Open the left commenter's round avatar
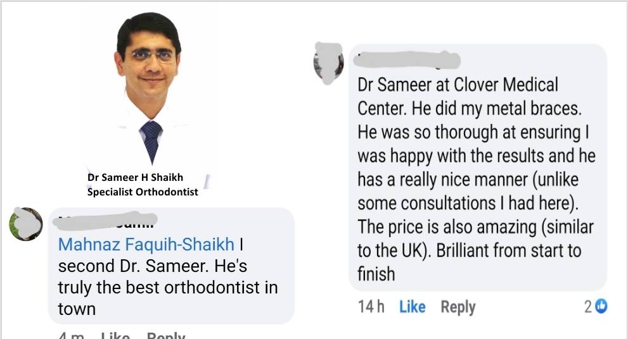Viewport: 628px width, 339px height. tap(26, 224)
